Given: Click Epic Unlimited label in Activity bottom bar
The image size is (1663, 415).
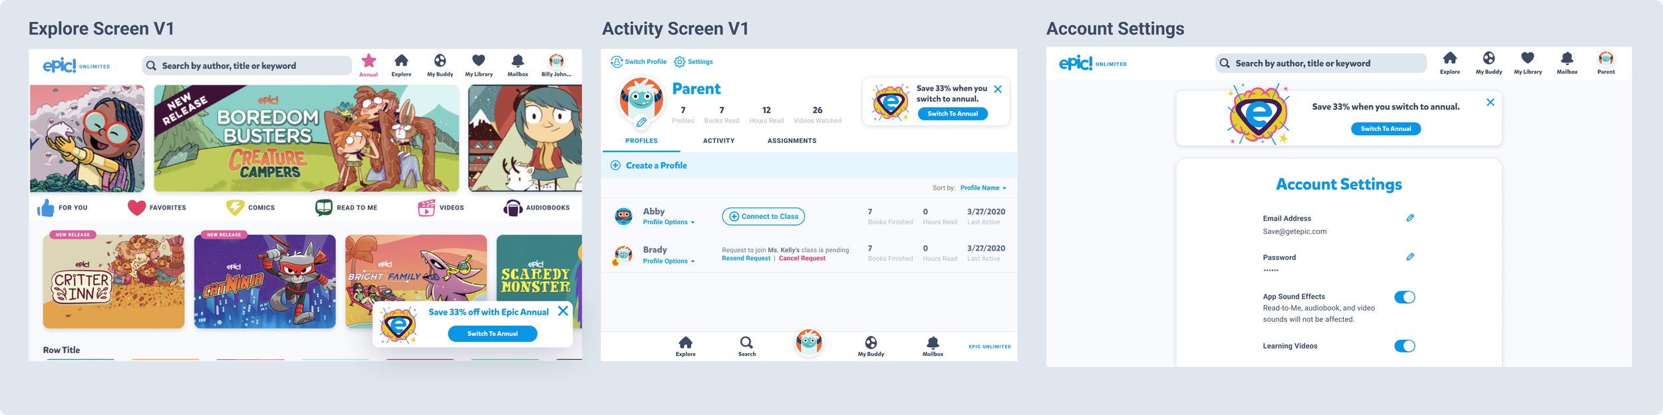Looking at the screenshot, I should tap(990, 346).
